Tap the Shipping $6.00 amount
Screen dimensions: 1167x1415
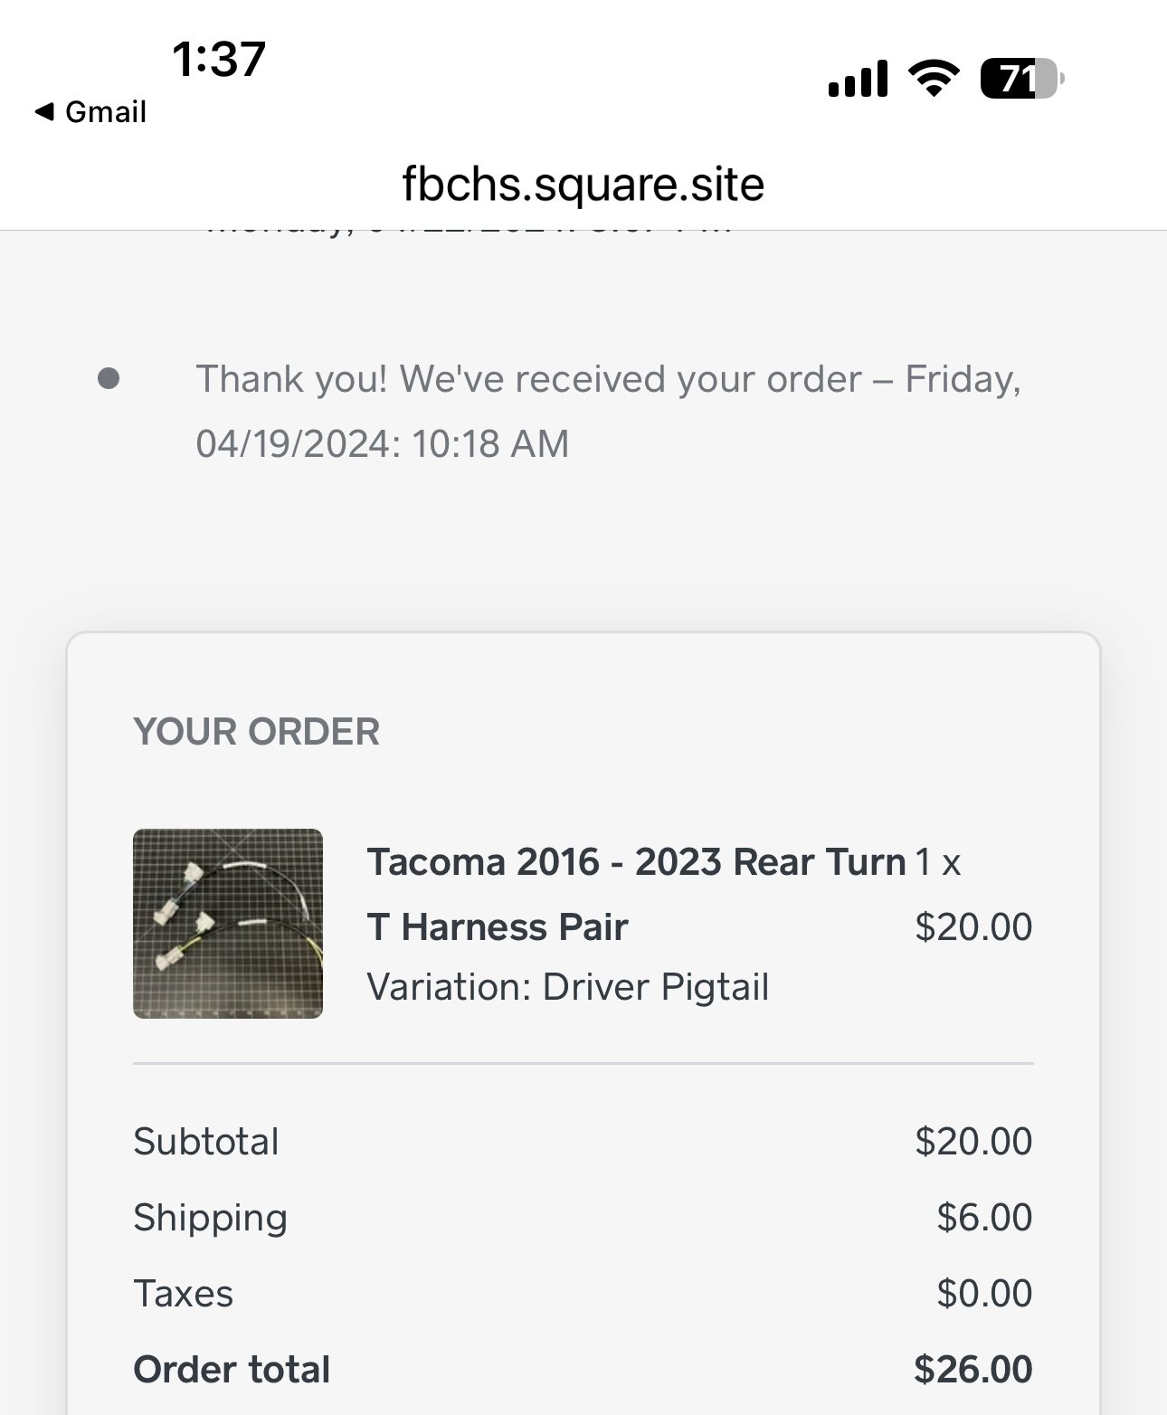pos(984,1218)
